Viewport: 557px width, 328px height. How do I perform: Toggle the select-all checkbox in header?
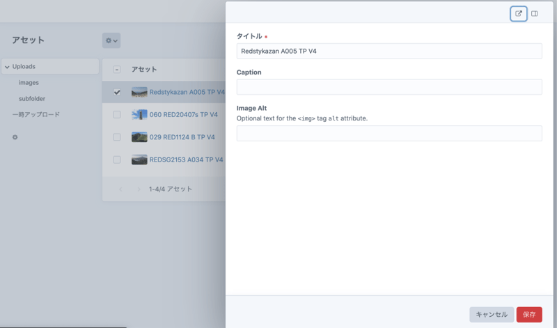tap(117, 70)
